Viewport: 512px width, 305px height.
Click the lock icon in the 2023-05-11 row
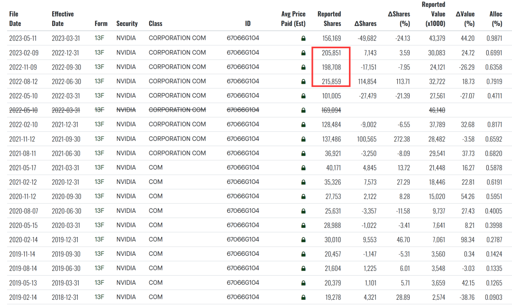303,38
